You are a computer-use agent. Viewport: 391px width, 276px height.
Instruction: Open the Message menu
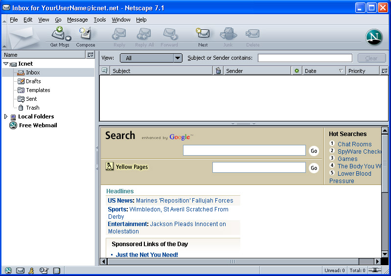(77, 20)
